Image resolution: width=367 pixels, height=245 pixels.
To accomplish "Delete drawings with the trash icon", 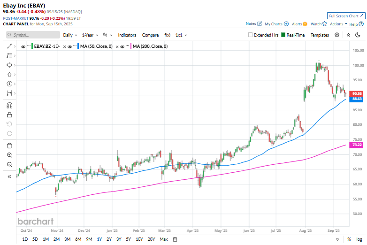I will (9, 145).
